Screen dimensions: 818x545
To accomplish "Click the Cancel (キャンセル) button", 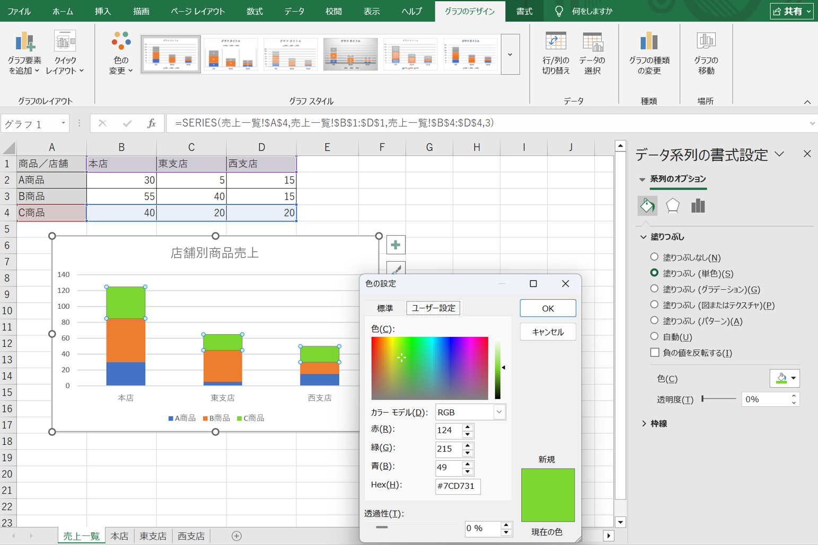I will coord(548,332).
